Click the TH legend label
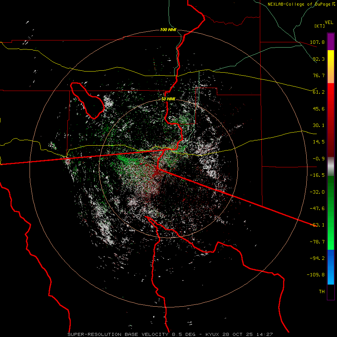337x337 pixels. pyautogui.click(x=322, y=291)
